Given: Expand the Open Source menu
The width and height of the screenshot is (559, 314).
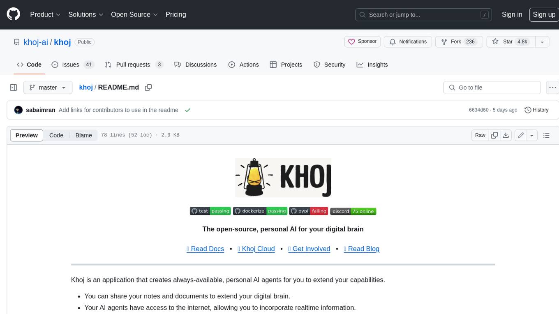Looking at the screenshot, I should (134, 14).
